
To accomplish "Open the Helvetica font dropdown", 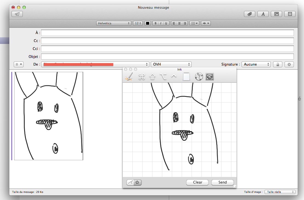I will (x=113, y=23).
